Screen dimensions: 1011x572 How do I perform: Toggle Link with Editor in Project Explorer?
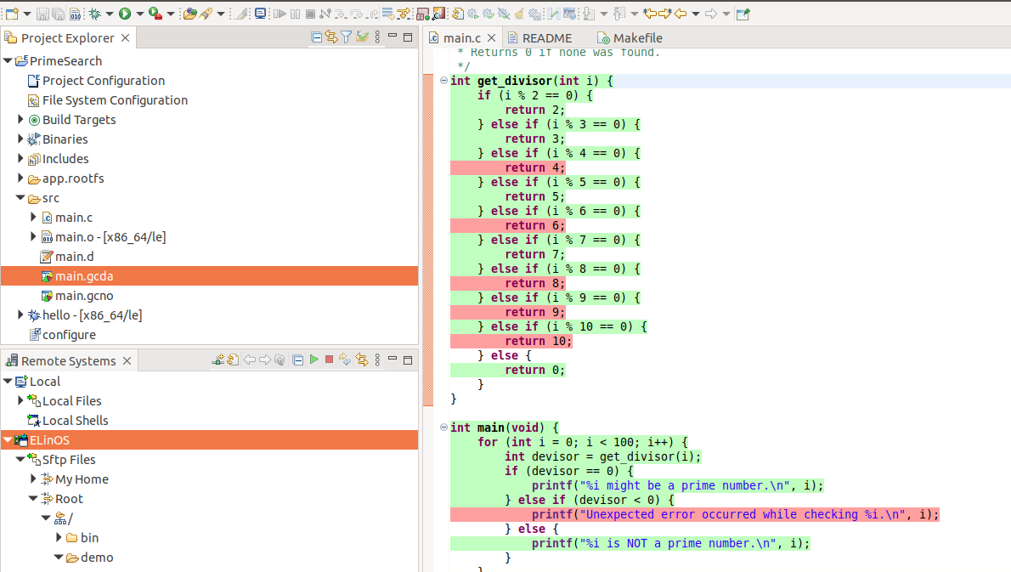pos(331,37)
